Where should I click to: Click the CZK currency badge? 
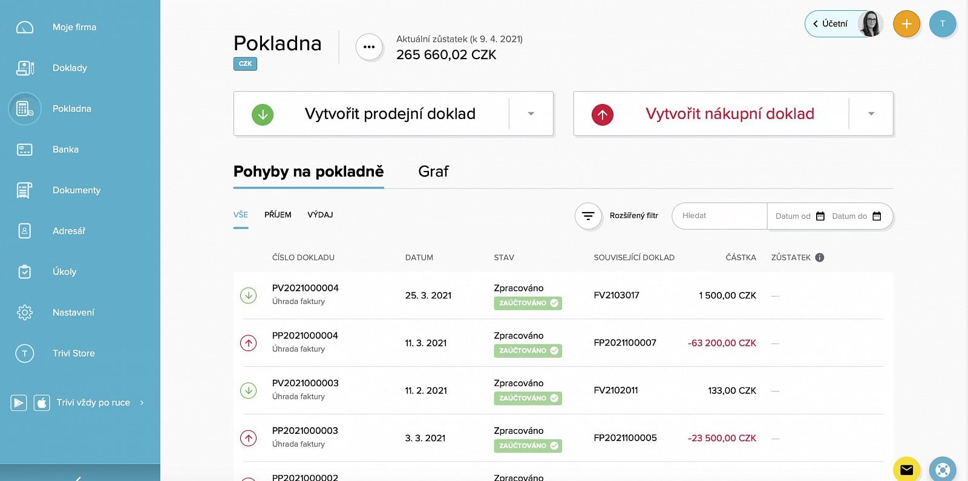click(x=245, y=63)
